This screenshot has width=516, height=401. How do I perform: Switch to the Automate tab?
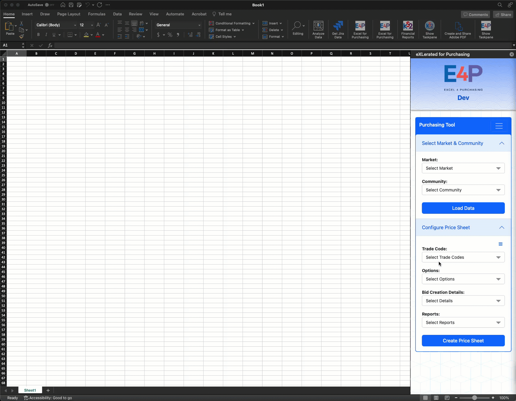point(175,14)
